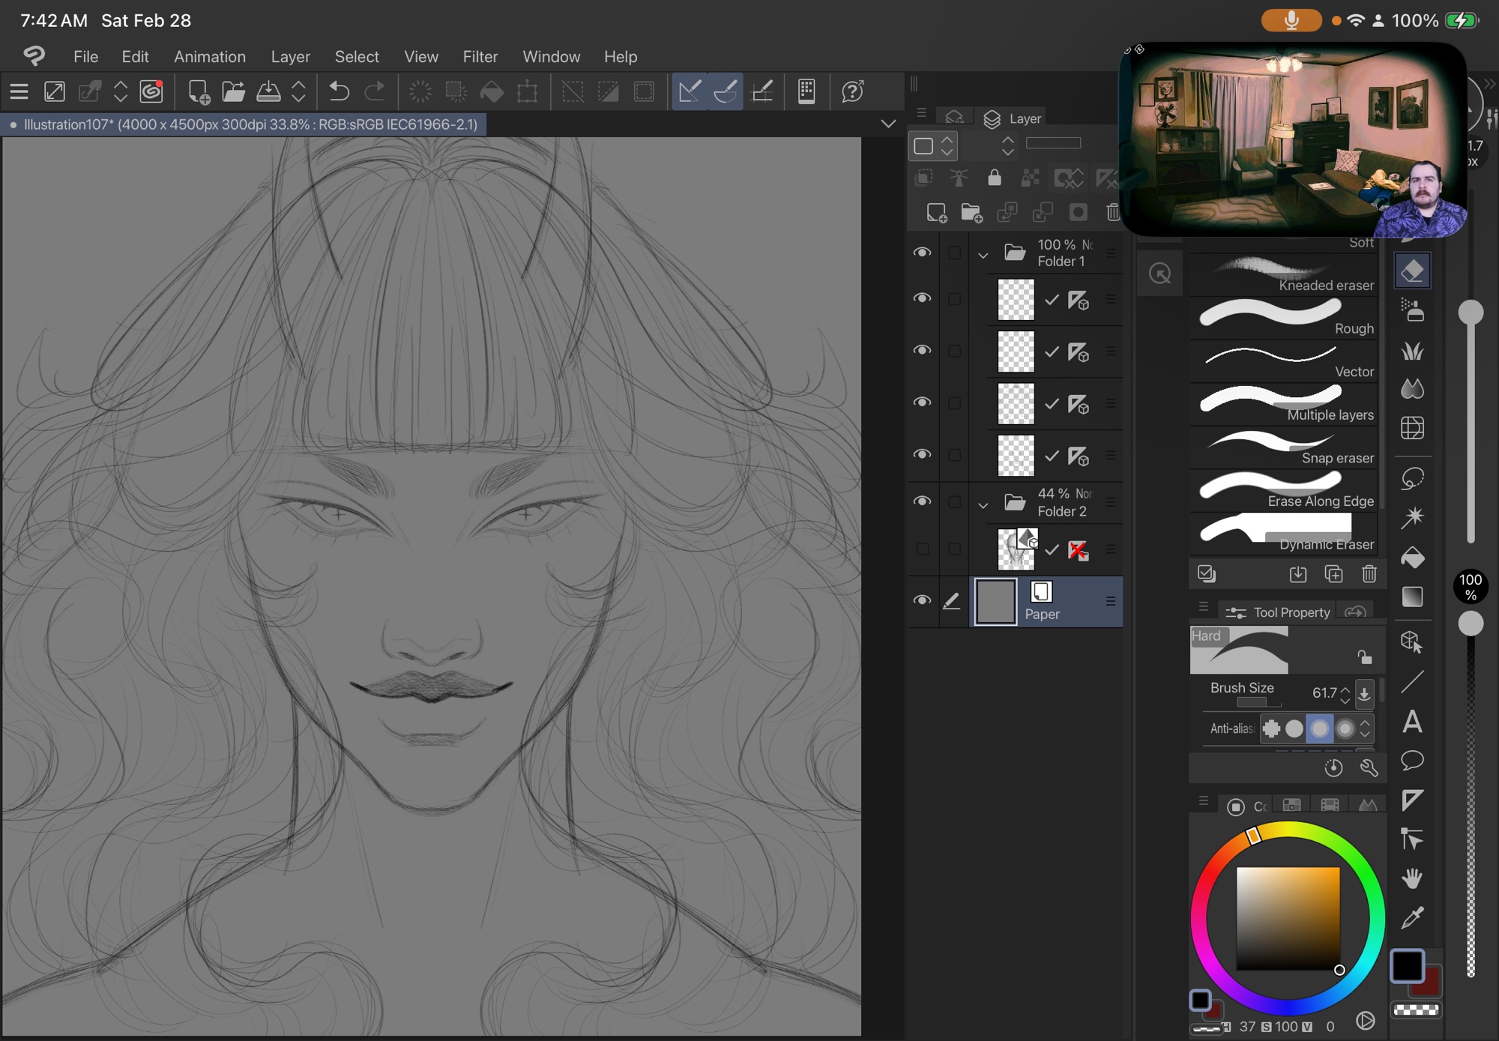Open the Animation menu

(209, 57)
